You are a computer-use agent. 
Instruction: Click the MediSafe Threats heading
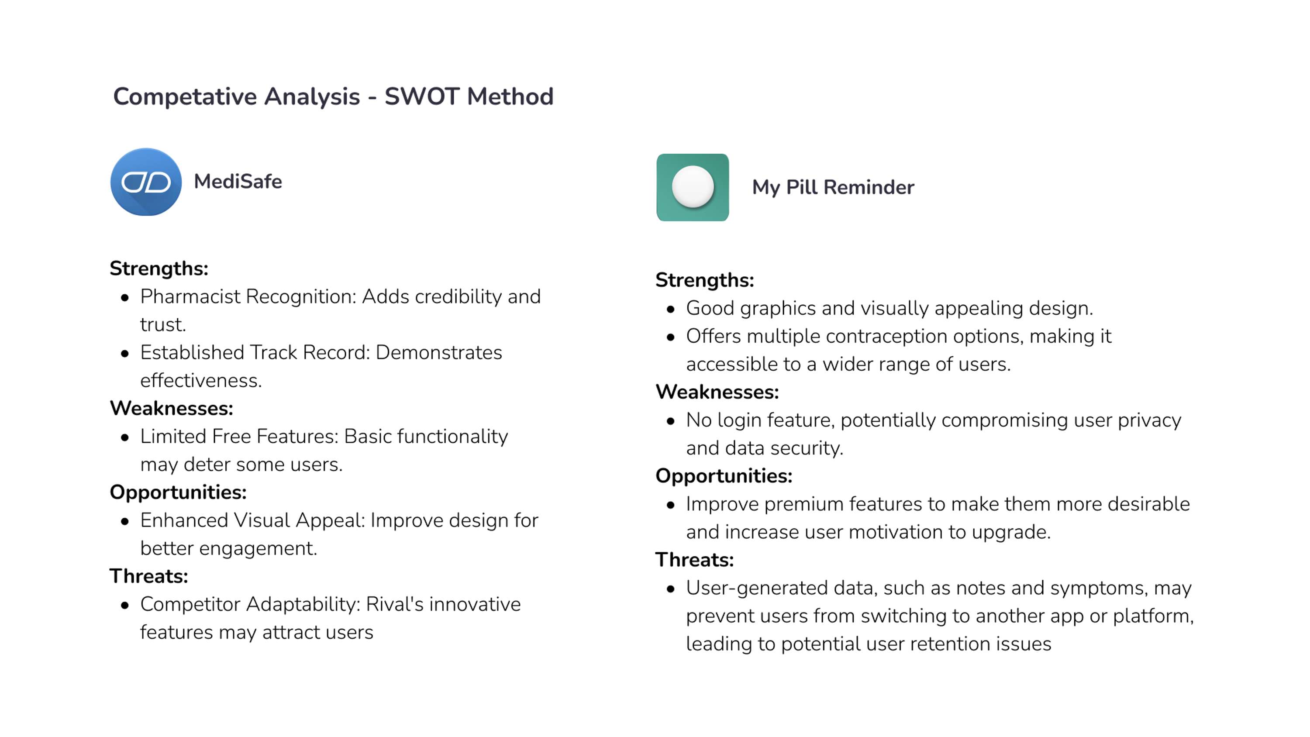[148, 576]
